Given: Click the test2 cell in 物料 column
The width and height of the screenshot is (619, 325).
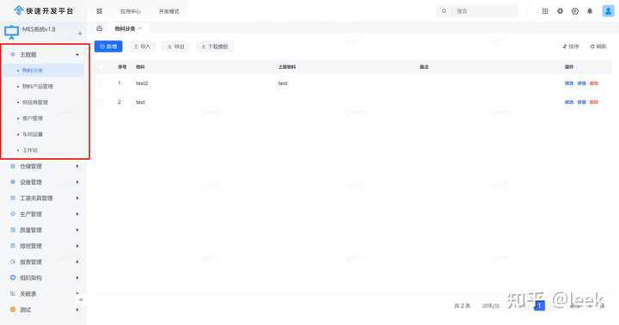Looking at the screenshot, I should 142,83.
